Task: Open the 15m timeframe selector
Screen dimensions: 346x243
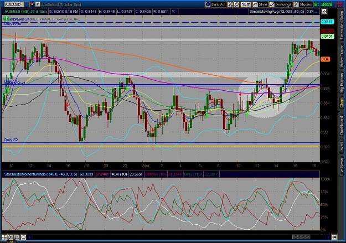Action: coord(246,4)
